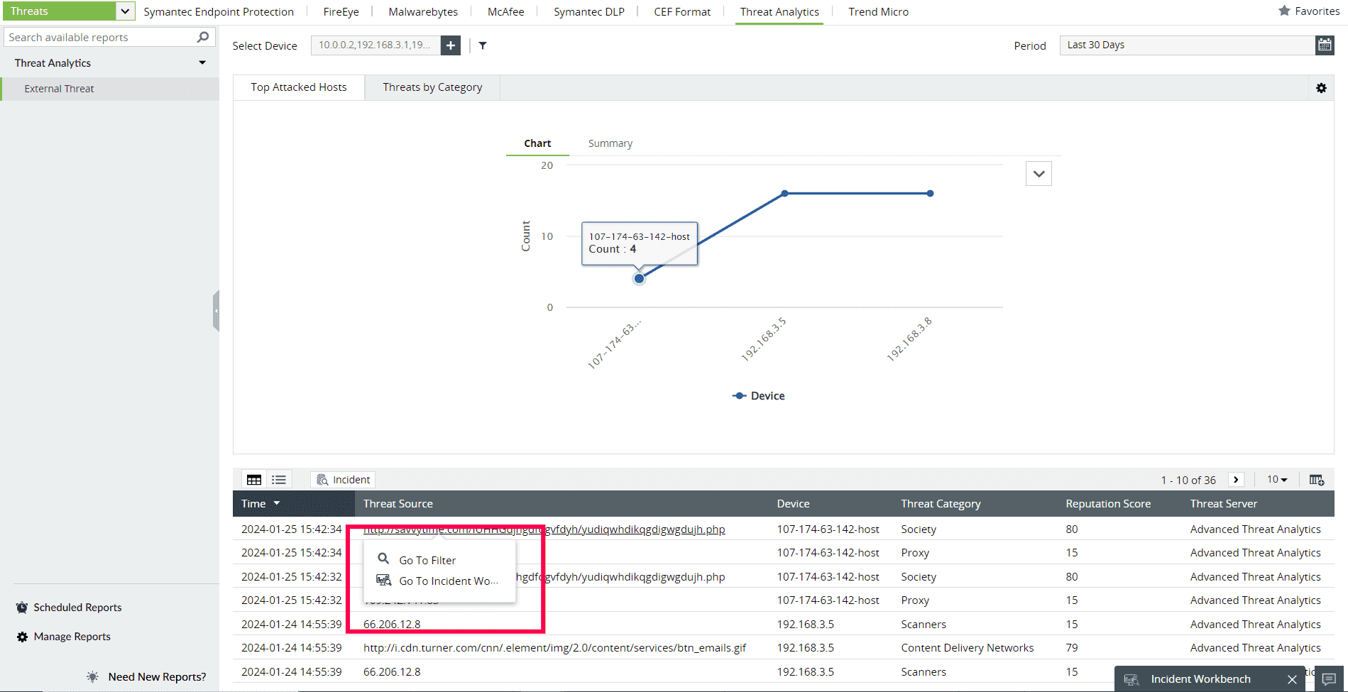This screenshot has width=1348, height=692.
Task: Expand the chart options chevron
Action: point(1039,172)
